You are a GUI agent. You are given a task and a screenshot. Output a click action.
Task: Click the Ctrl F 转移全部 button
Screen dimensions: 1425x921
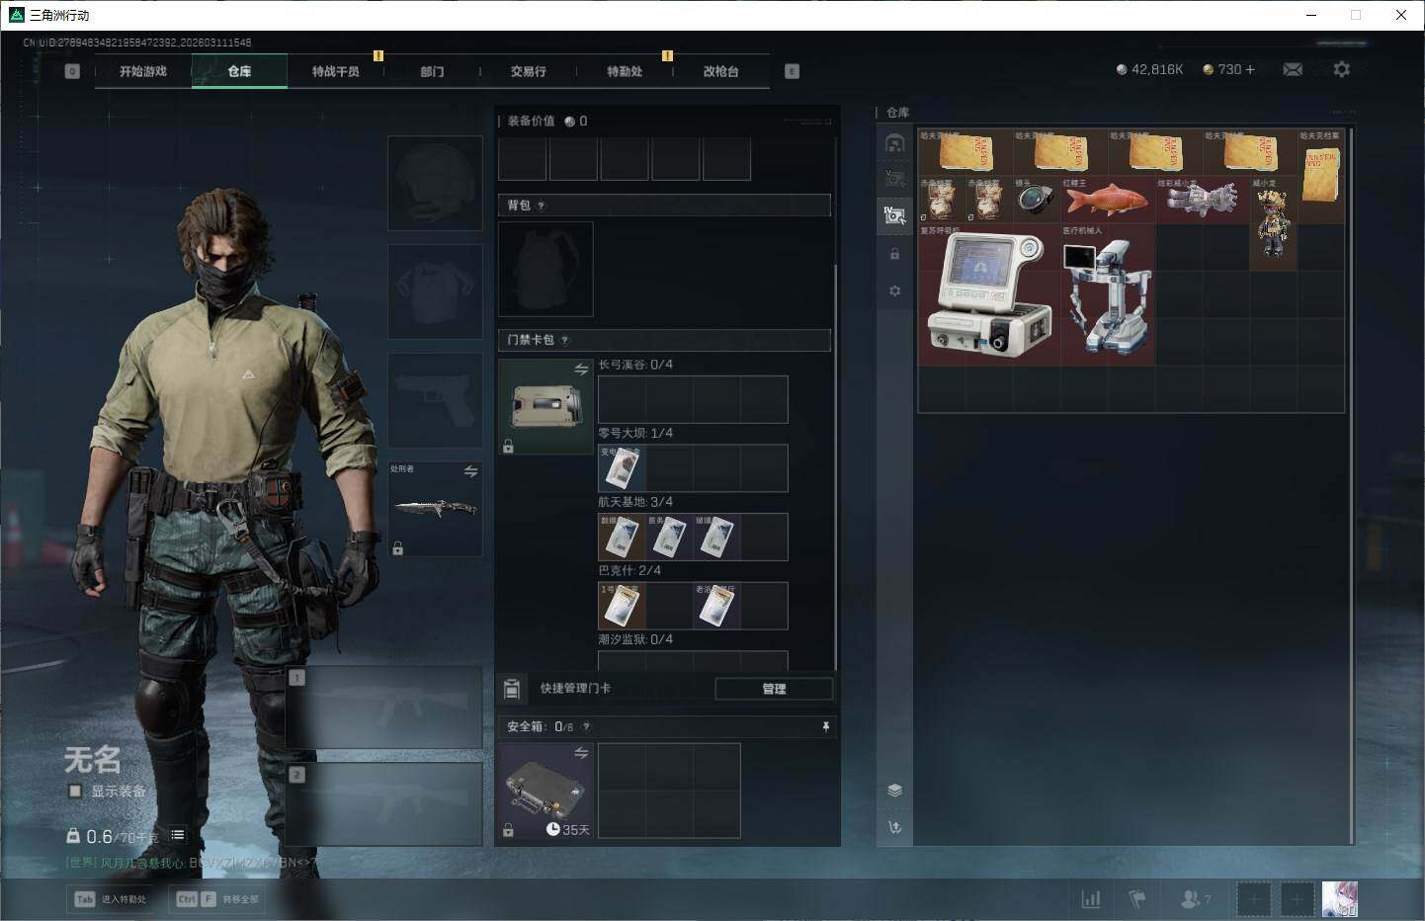pos(216,899)
